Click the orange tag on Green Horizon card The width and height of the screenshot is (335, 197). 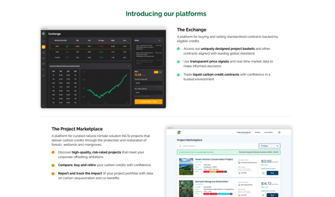coord(213,172)
